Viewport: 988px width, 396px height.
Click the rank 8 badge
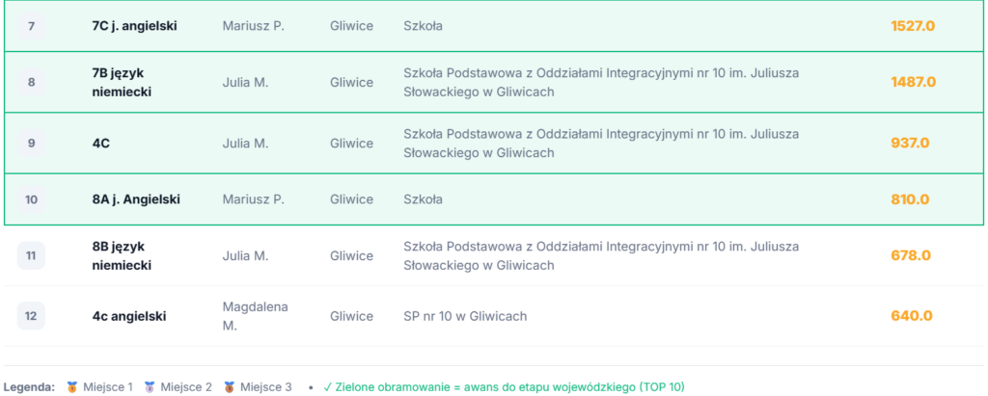click(31, 83)
